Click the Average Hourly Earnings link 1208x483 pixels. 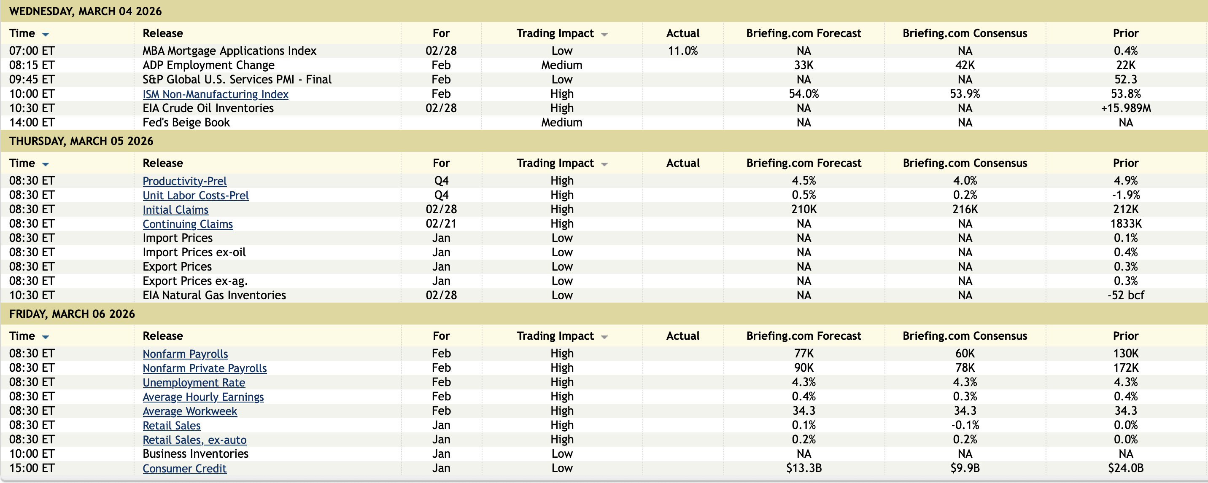(x=203, y=397)
